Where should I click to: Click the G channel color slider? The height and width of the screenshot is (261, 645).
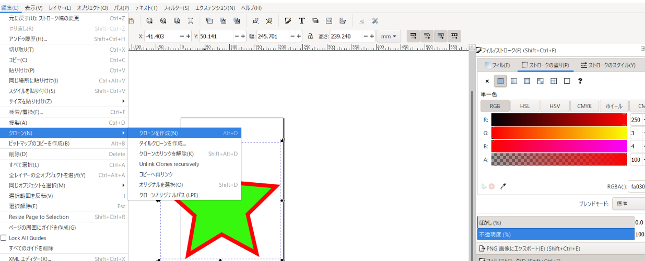(x=559, y=133)
